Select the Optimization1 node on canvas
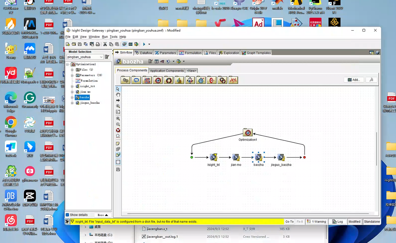 (x=247, y=132)
